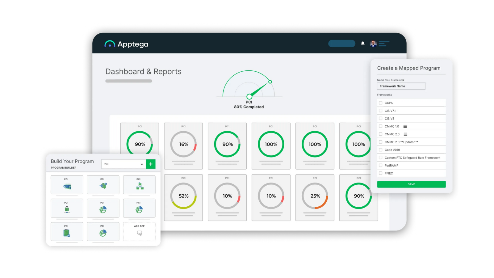Click the '80% Completed' label

click(x=249, y=107)
